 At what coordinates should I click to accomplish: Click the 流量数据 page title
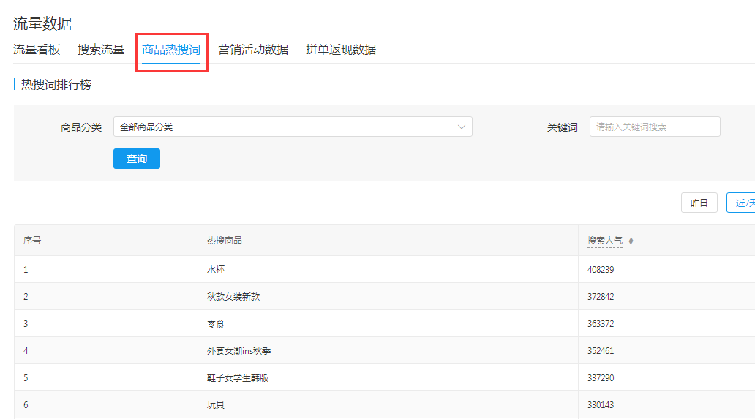pyautogui.click(x=42, y=23)
